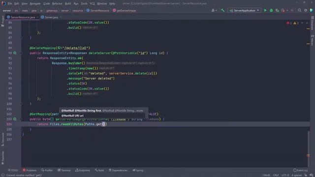315x177 pixels.
Task: Open the TODO tool window
Action: pos(13,170)
